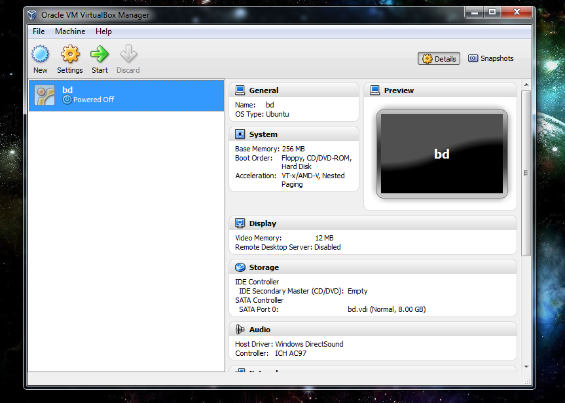Click the details pane scrollbar thumb
The image size is (565, 403).
click(x=526, y=173)
